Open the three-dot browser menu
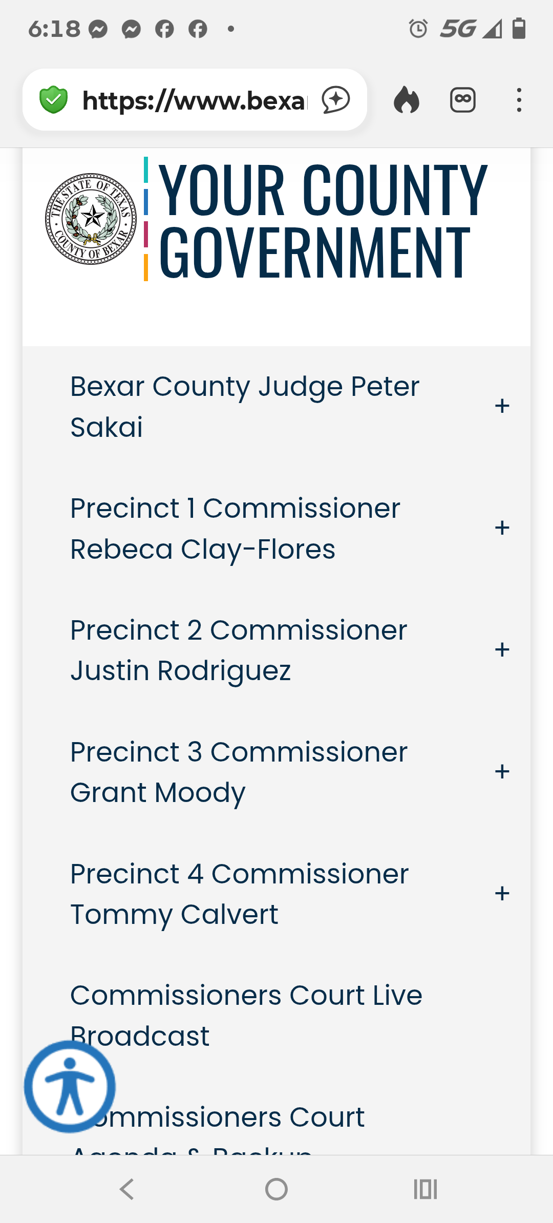The image size is (553, 1223). coord(519,100)
